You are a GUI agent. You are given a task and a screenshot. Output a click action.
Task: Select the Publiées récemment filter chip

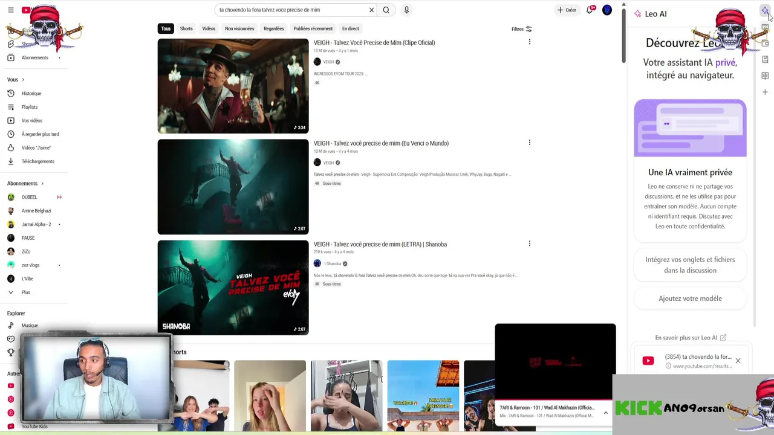point(313,28)
